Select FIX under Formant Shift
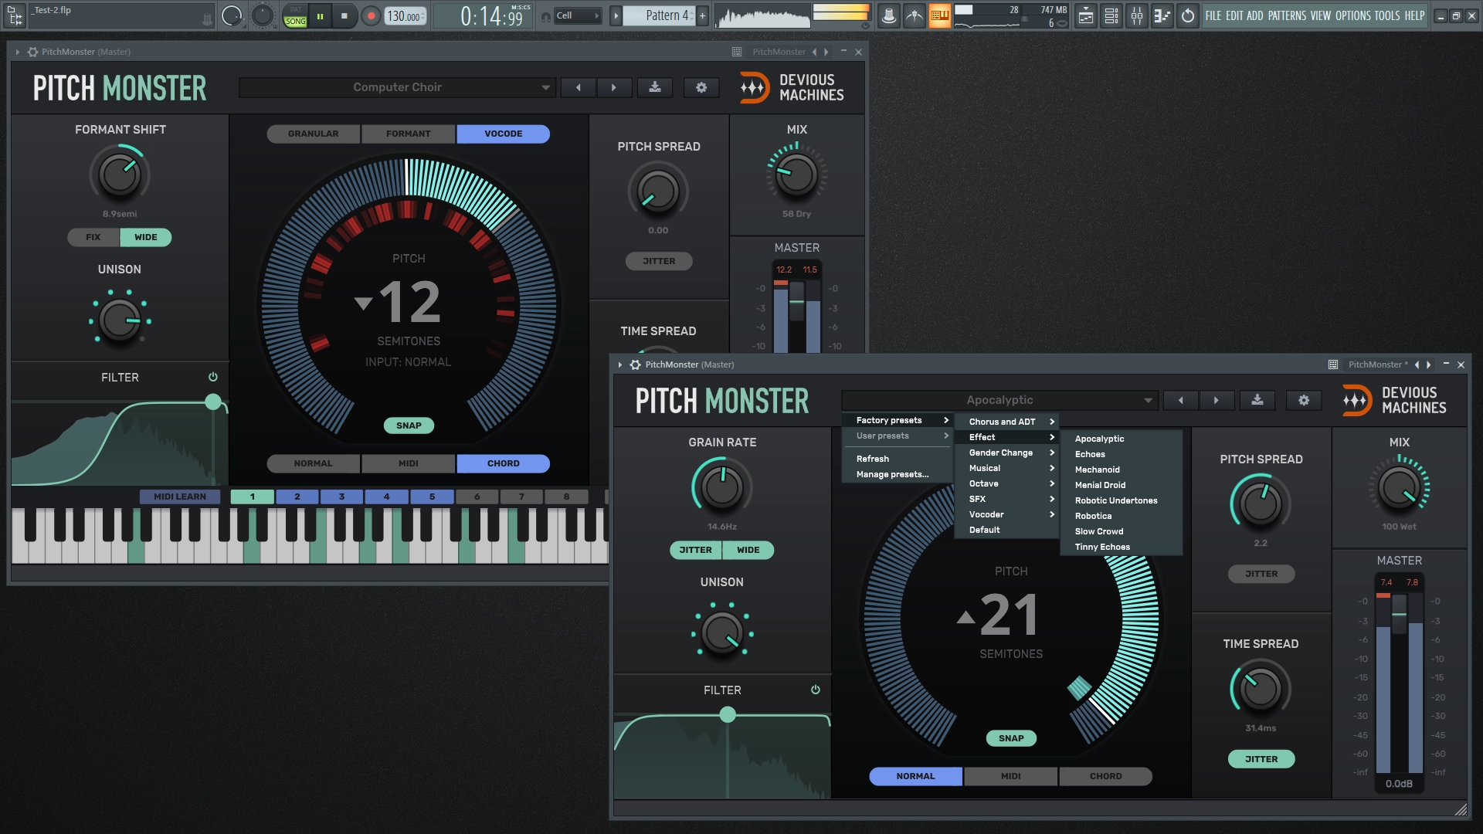Viewport: 1483px width, 834px height. [93, 237]
